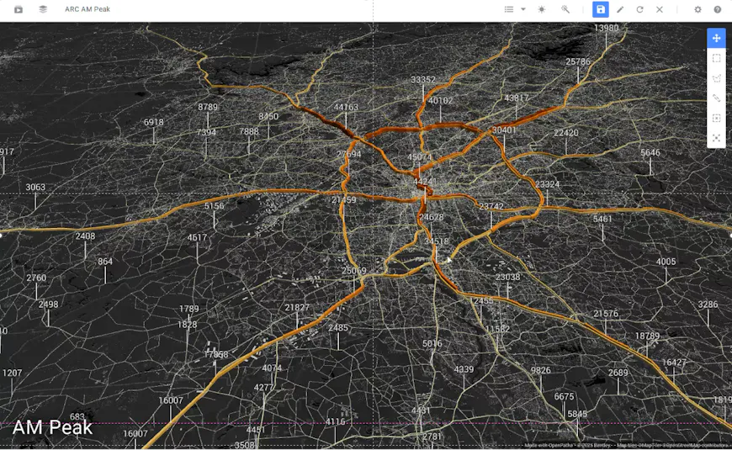Click traffic label 7888
Image resolution: width=732 pixels, height=450 pixels.
[x=249, y=132]
